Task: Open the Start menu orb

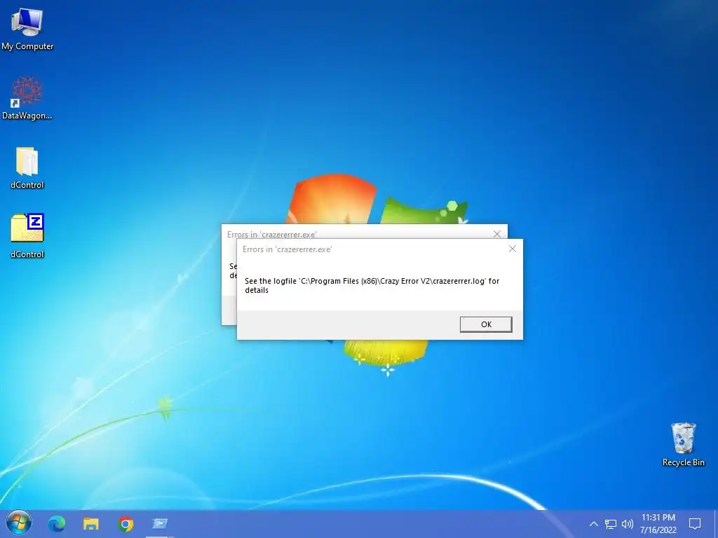Action: (19, 523)
